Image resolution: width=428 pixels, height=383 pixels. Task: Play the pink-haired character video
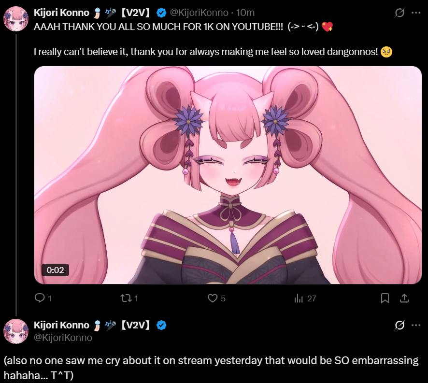point(228,175)
